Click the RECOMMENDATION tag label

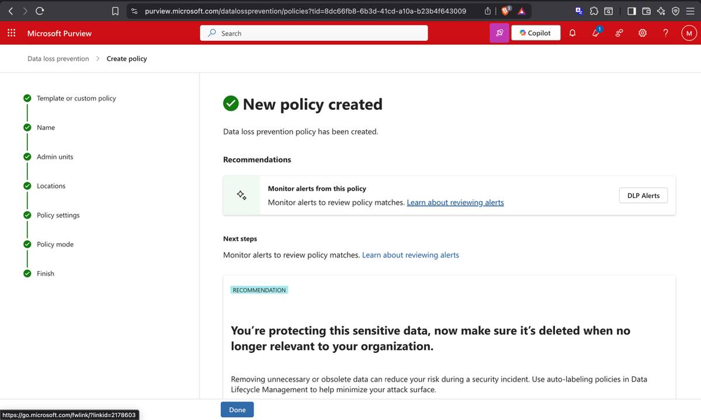[x=259, y=290]
